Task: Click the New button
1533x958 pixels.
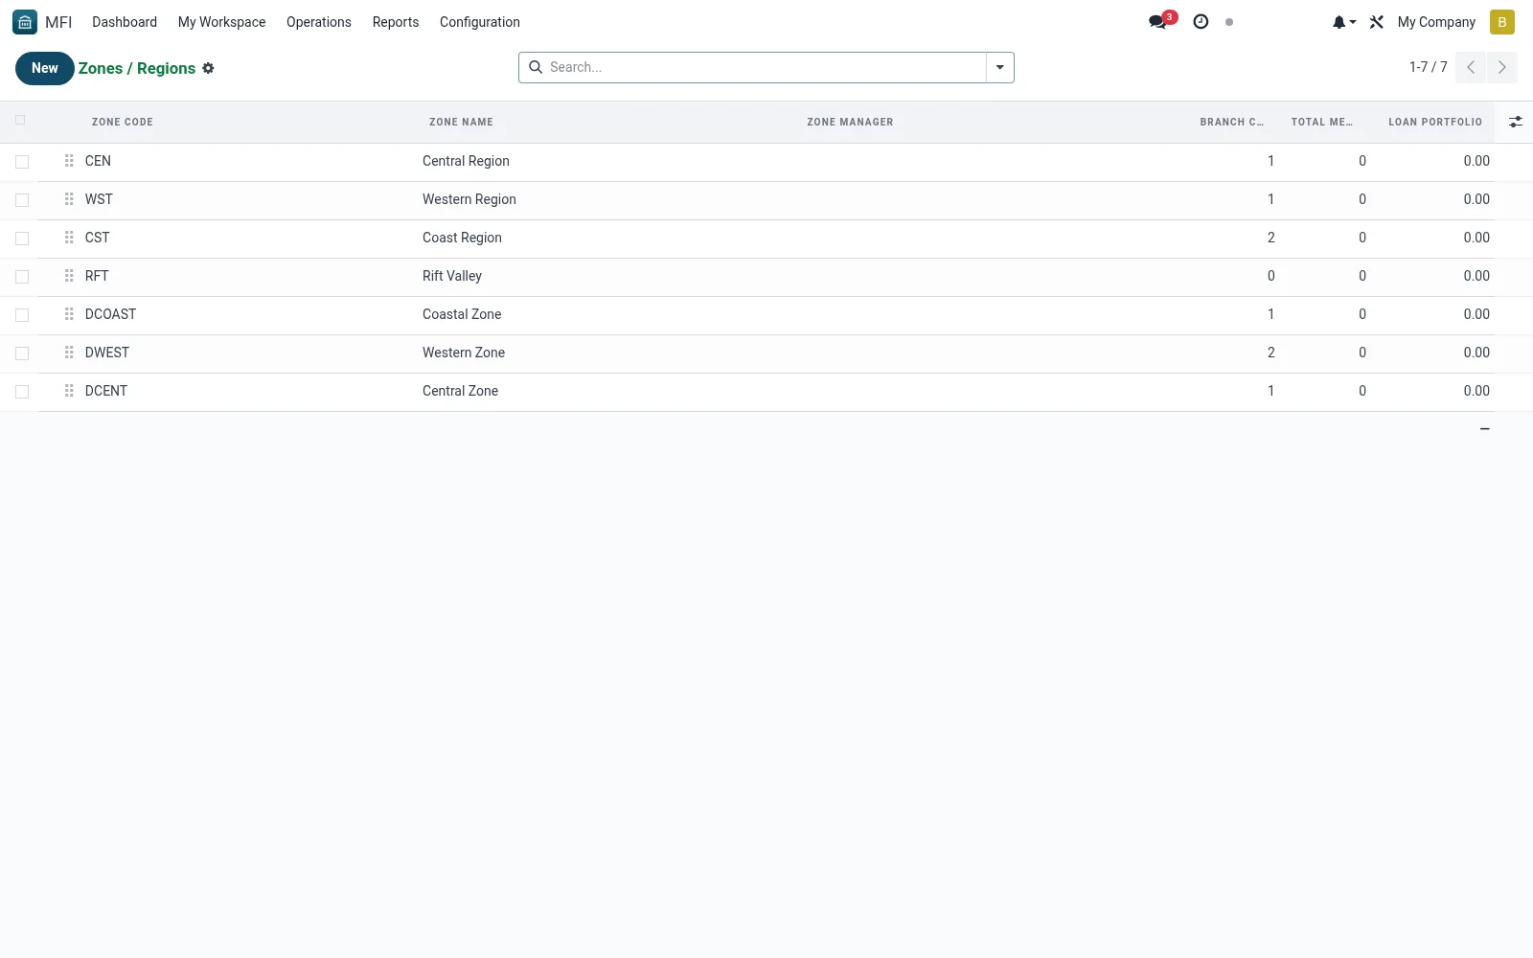Action: pos(45,68)
